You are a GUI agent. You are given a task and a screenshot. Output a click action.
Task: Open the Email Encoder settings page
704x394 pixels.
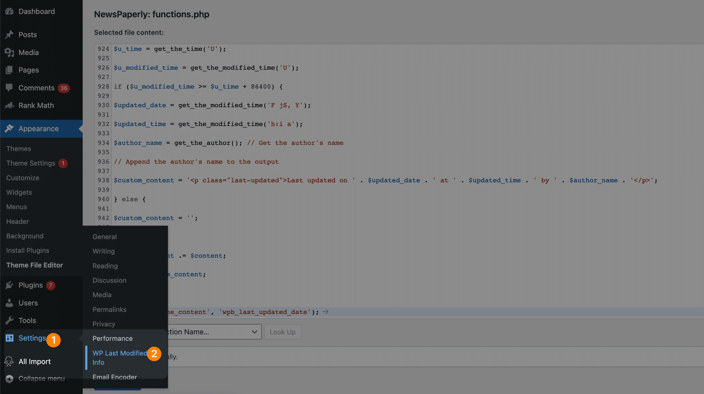(x=114, y=377)
